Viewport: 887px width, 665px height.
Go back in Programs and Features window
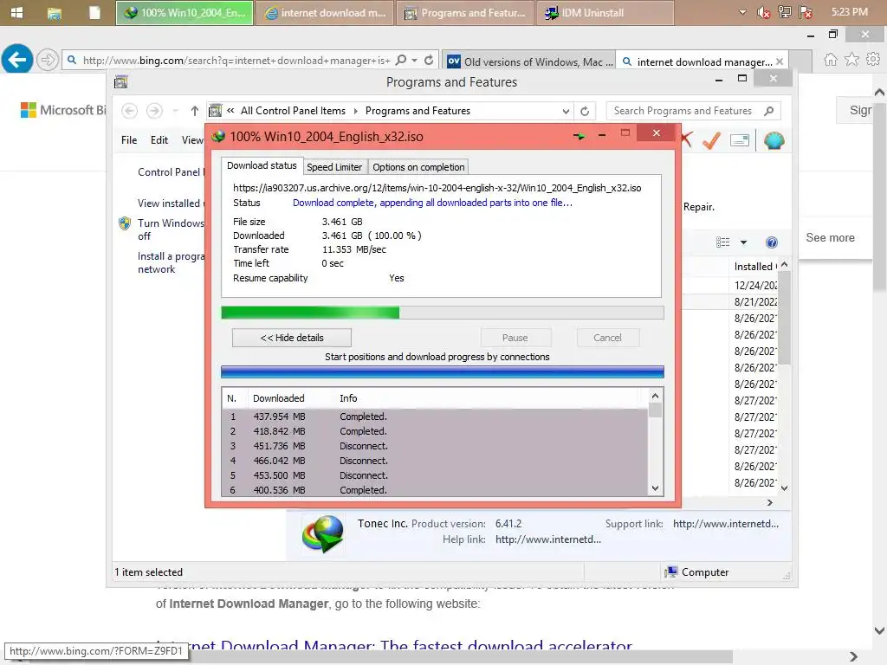[130, 111]
